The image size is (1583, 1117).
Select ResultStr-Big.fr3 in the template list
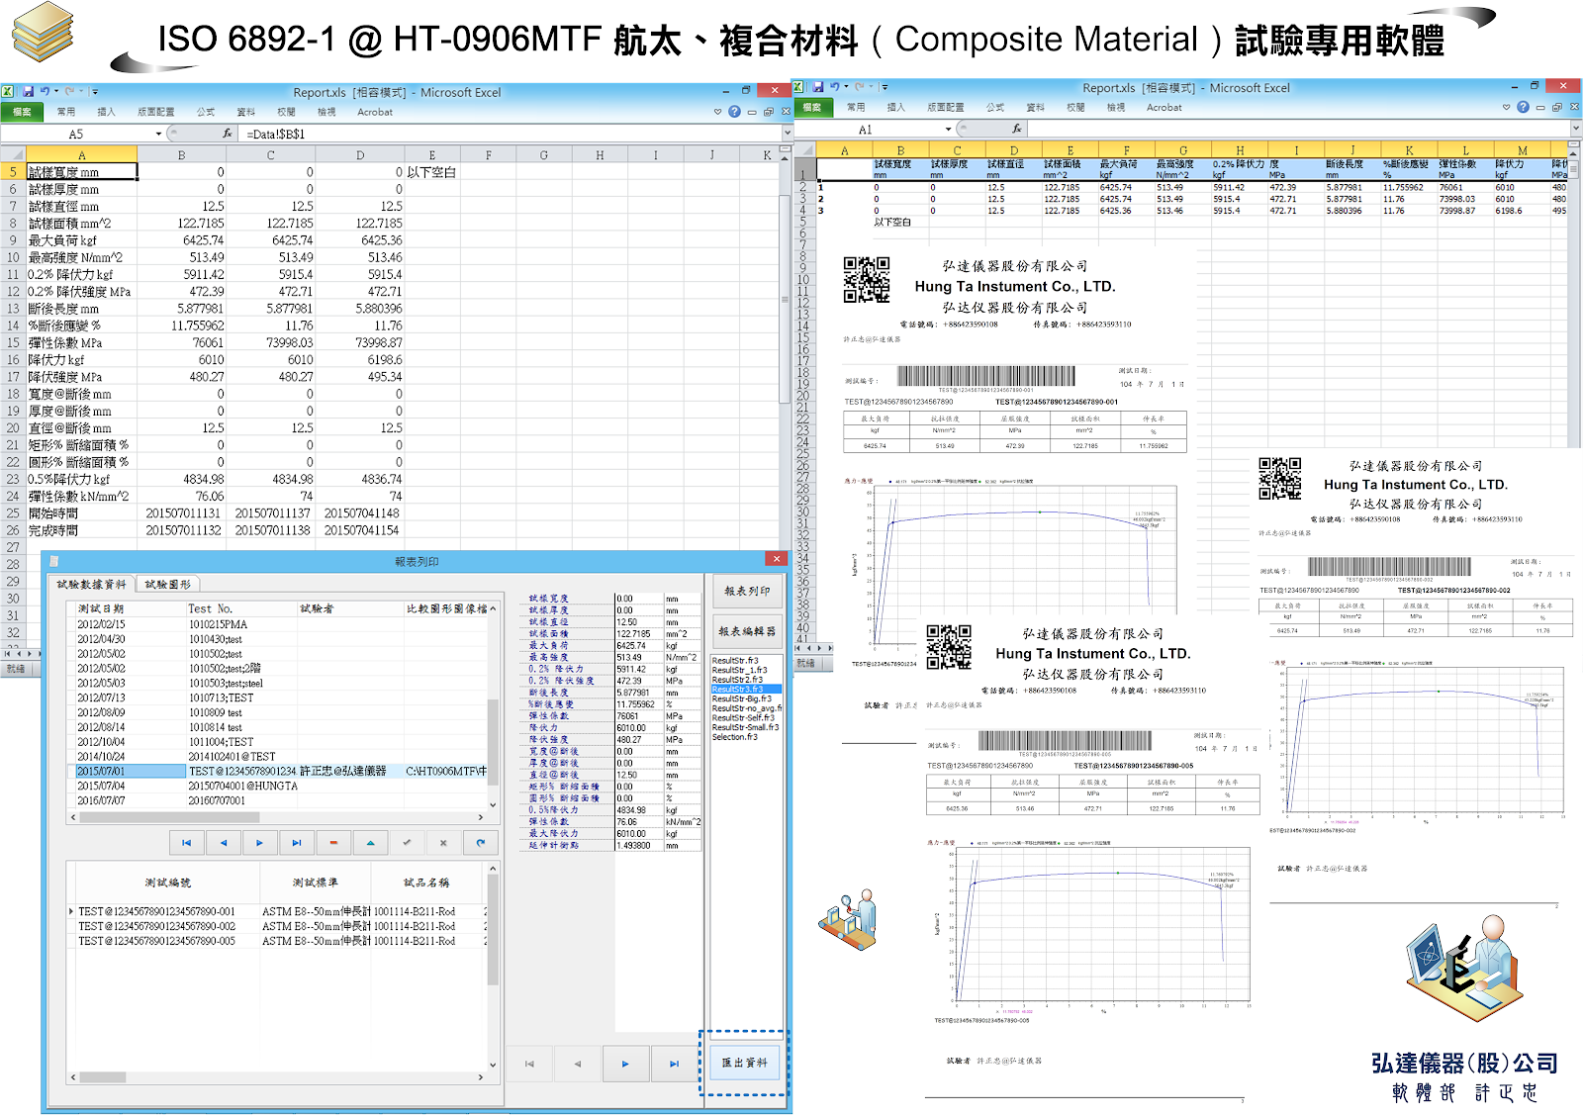pos(741,698)
